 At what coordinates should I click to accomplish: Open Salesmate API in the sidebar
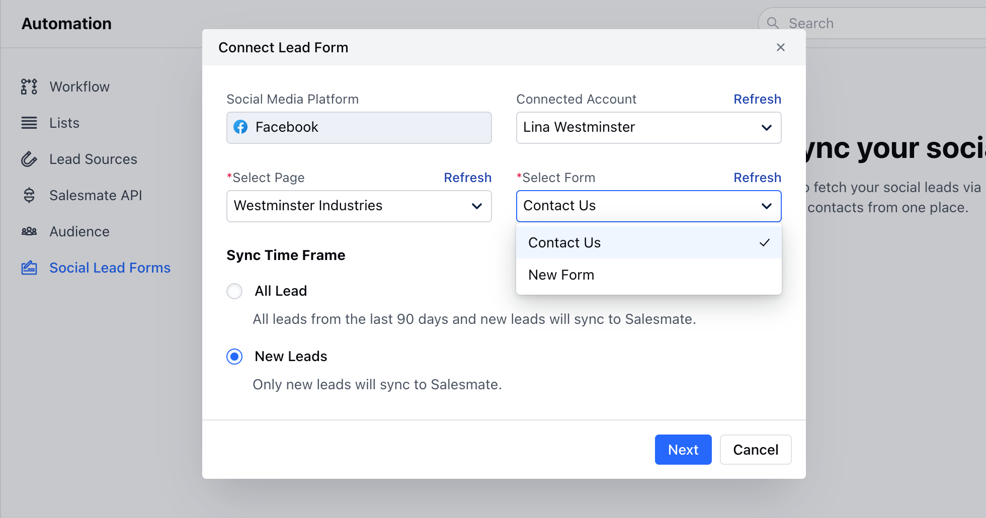tap(96, 195)
